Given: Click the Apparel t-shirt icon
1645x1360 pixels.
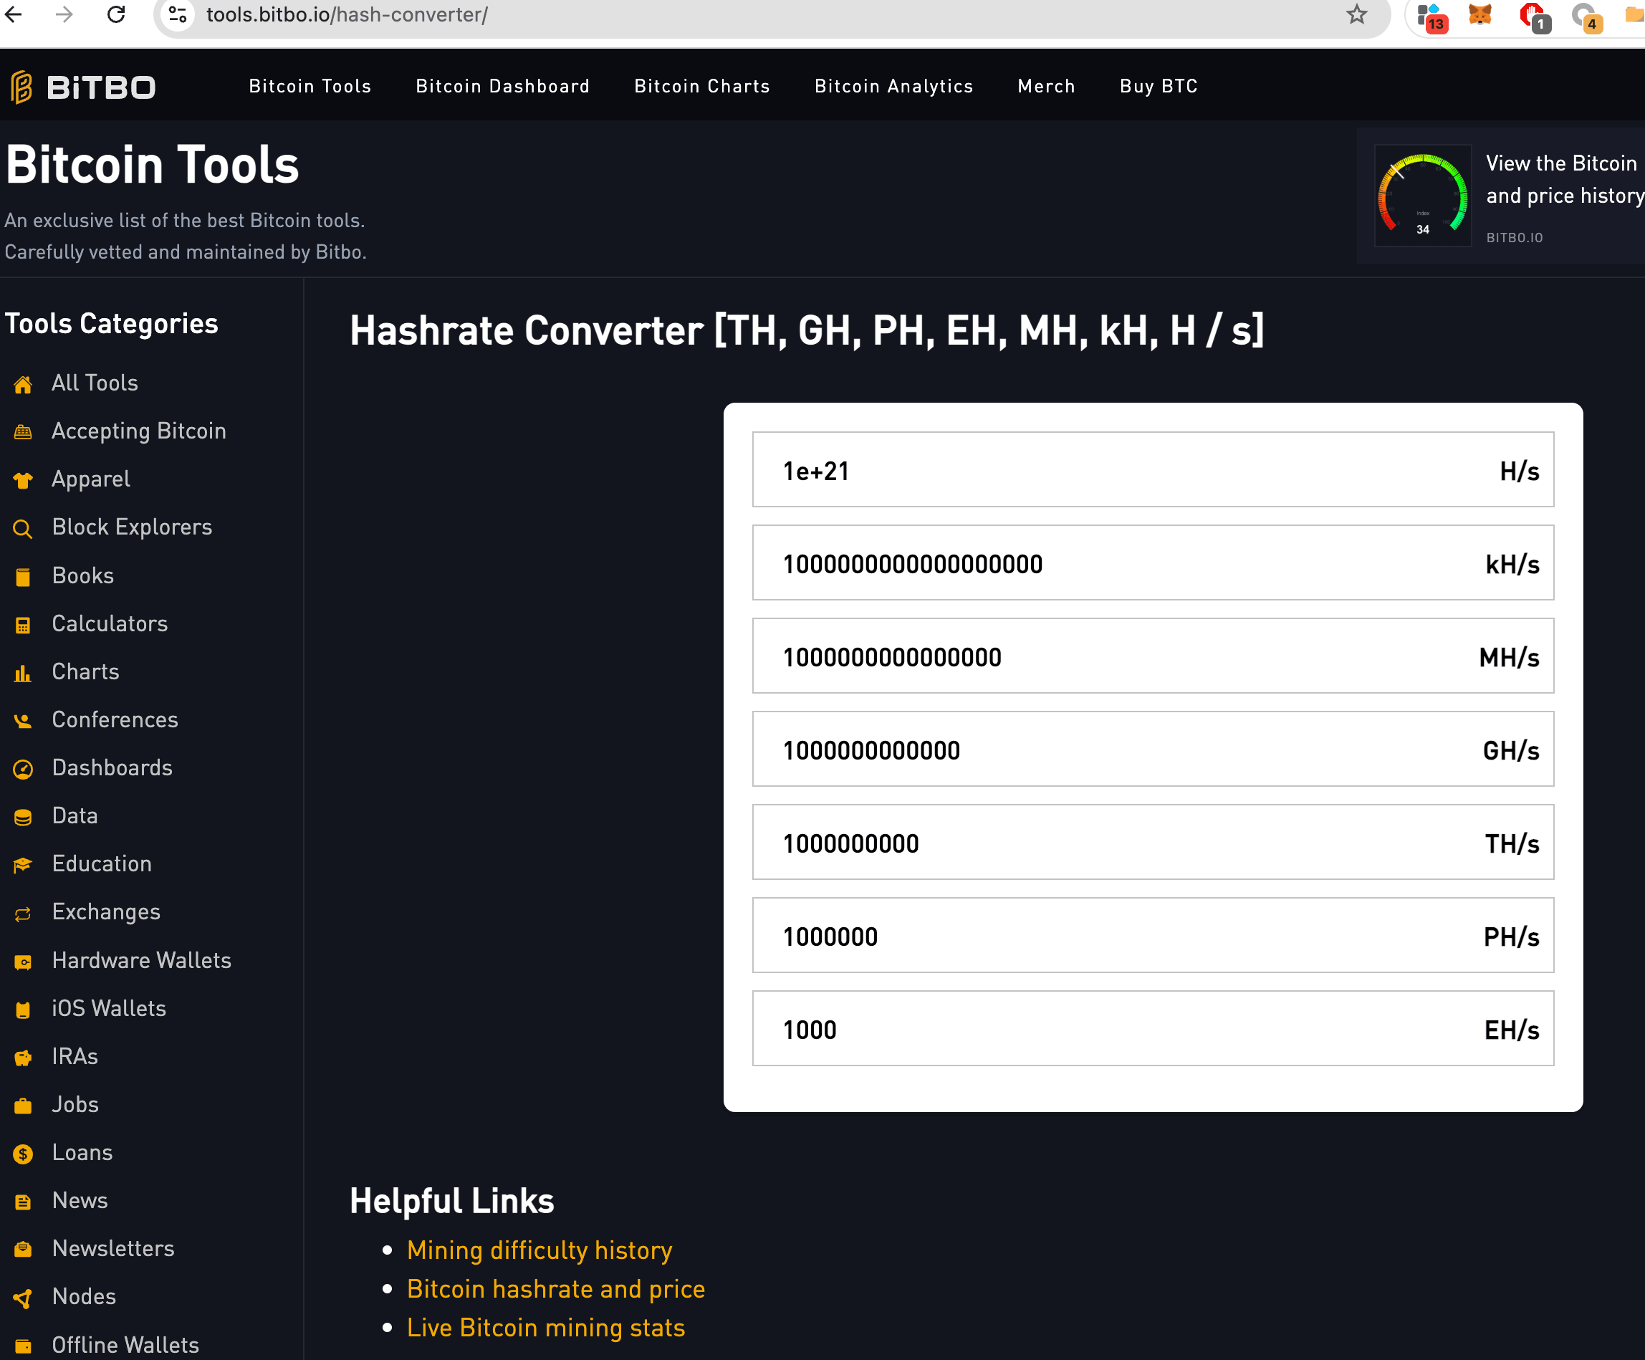Looking at the screenshot, I should pos(23,480).
